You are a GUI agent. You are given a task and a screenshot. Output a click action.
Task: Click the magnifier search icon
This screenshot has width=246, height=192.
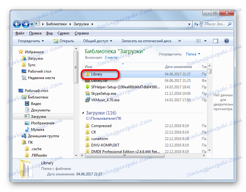(x=229, y=24)
